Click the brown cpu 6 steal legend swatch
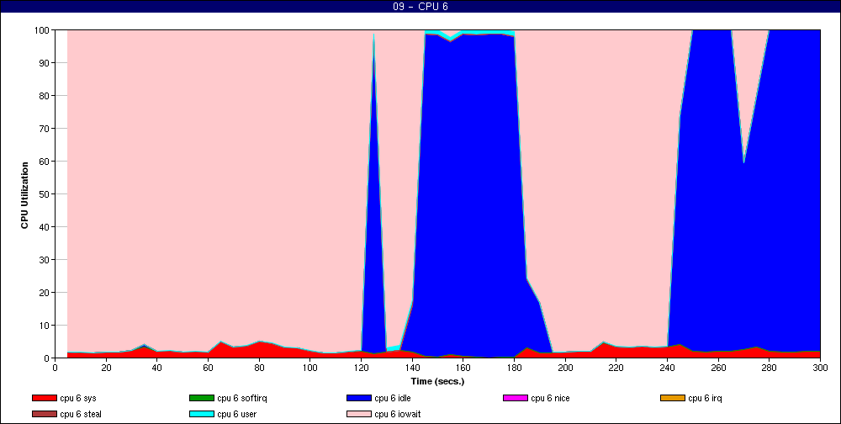The width and height of the screenshot is (841, 424). coord(44,415)
